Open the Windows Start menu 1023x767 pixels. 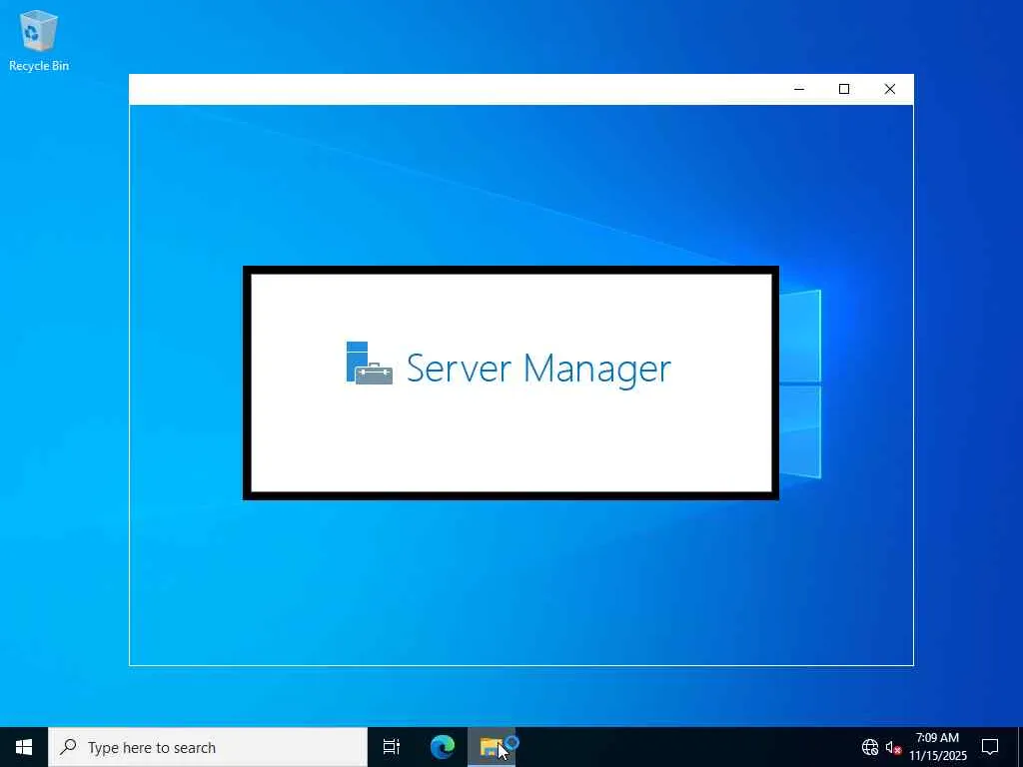coord(24,747)
